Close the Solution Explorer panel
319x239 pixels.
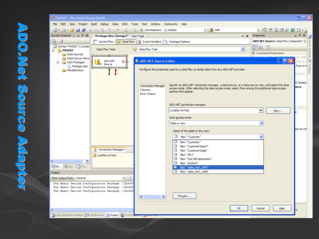pos(87,35)
